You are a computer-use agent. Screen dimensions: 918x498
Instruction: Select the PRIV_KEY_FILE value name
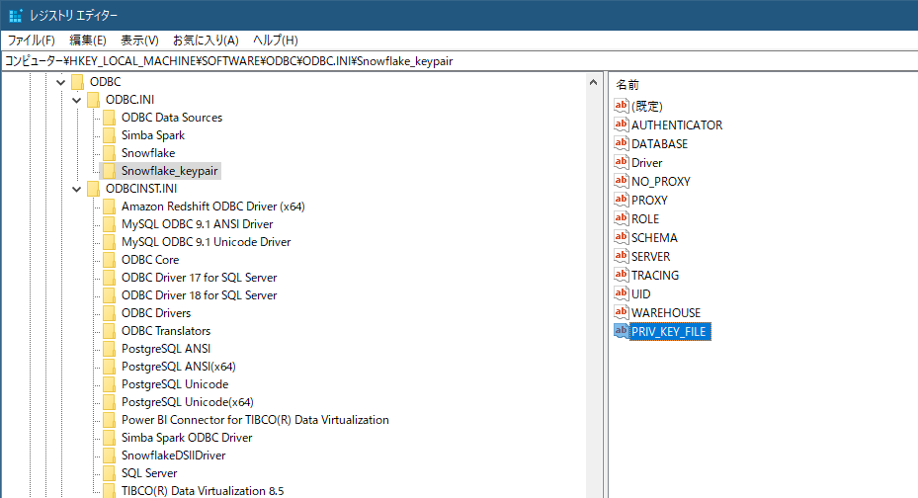tap(670, 332)
